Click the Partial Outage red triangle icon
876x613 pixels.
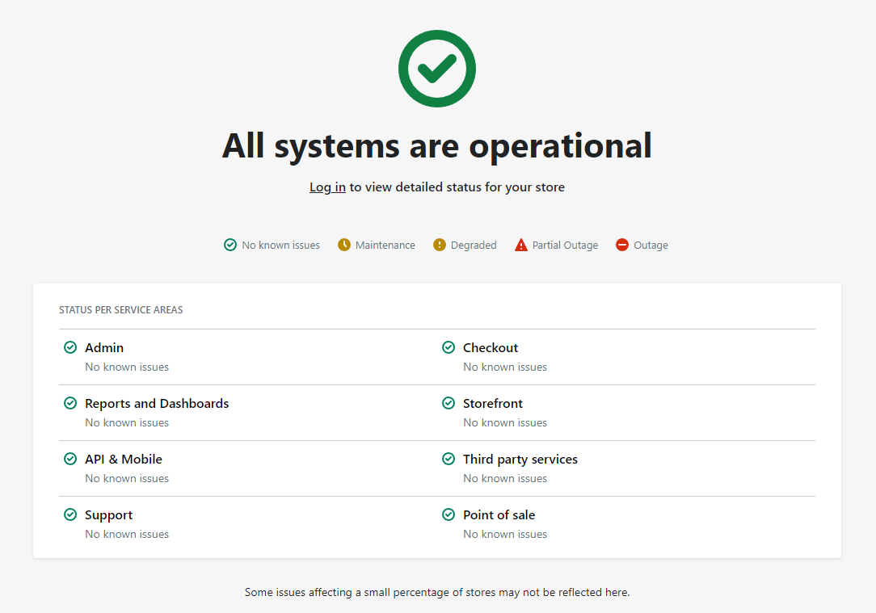(520, 245)
